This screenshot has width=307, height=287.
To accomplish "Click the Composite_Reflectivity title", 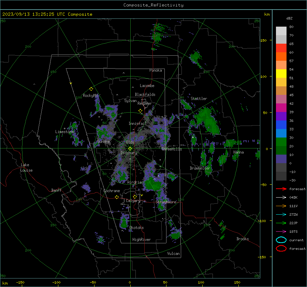I will (153, 5).
